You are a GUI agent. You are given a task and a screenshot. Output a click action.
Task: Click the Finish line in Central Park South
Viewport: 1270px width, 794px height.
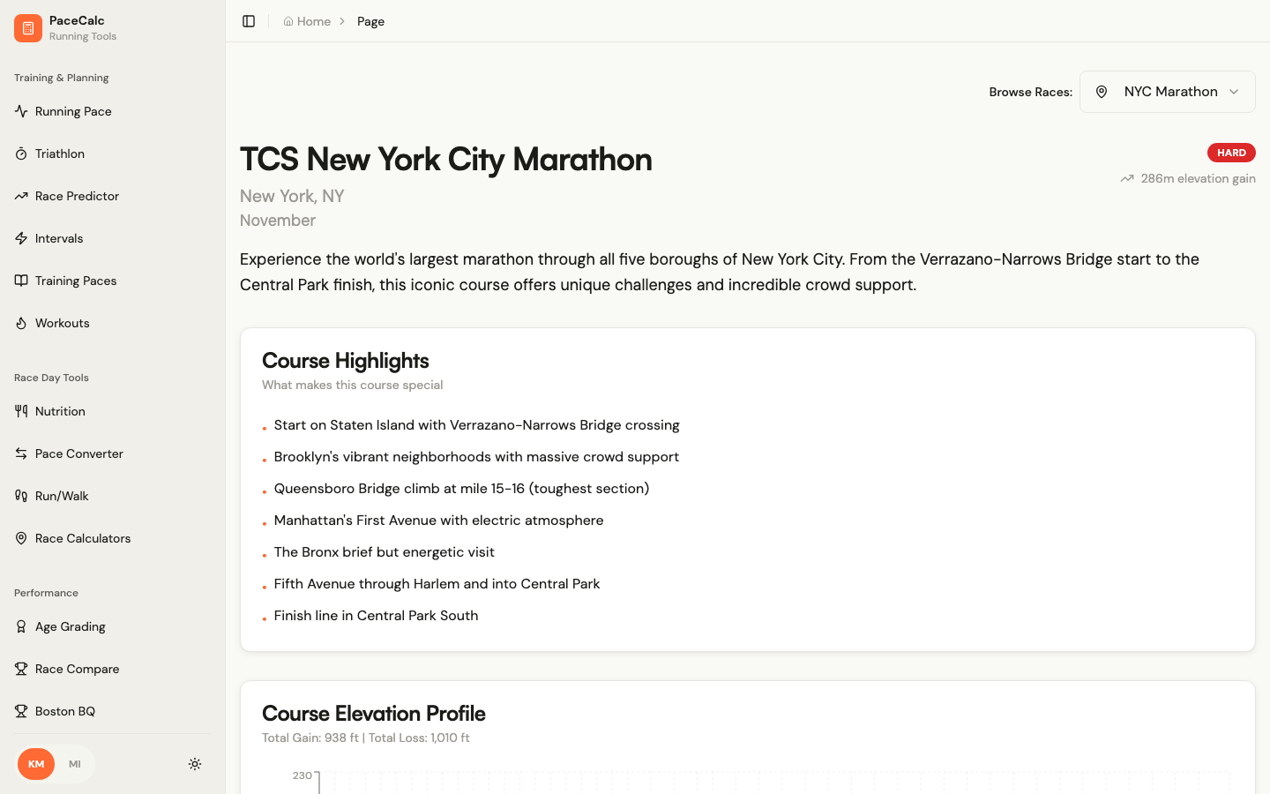[x=376, y=616]
